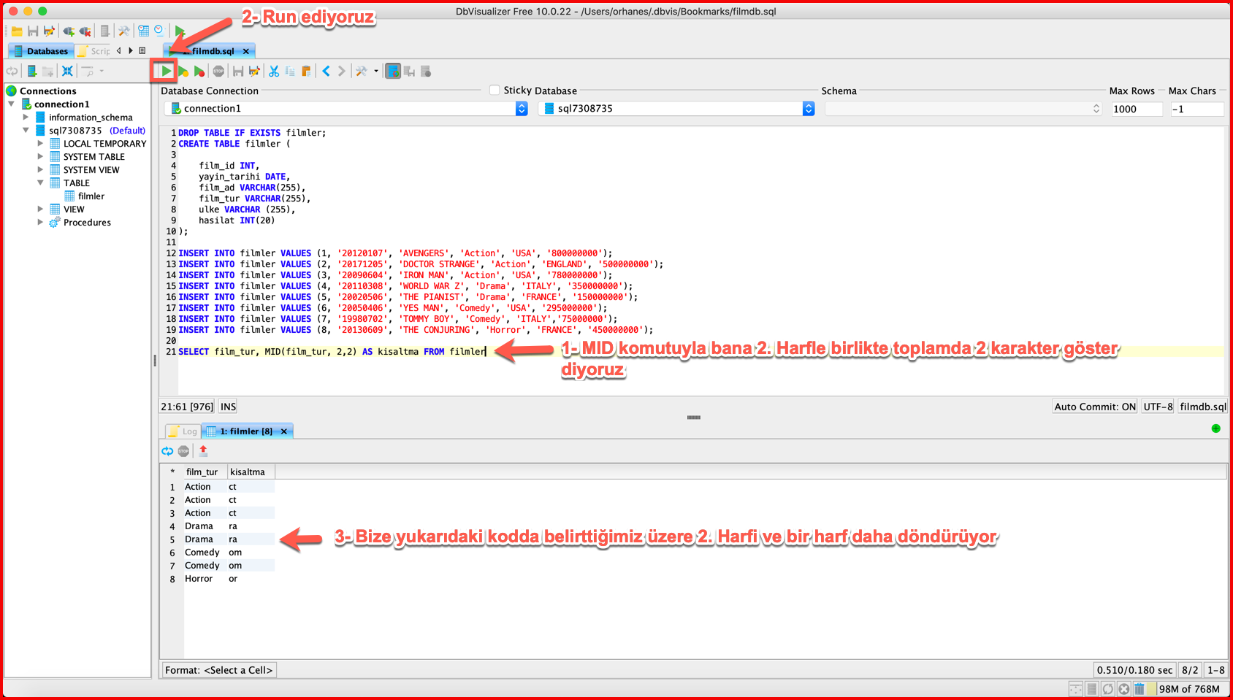This screenshot has height=700, width=1233.
Task: Expand the Procedures tree node
Action: point(41,223)
